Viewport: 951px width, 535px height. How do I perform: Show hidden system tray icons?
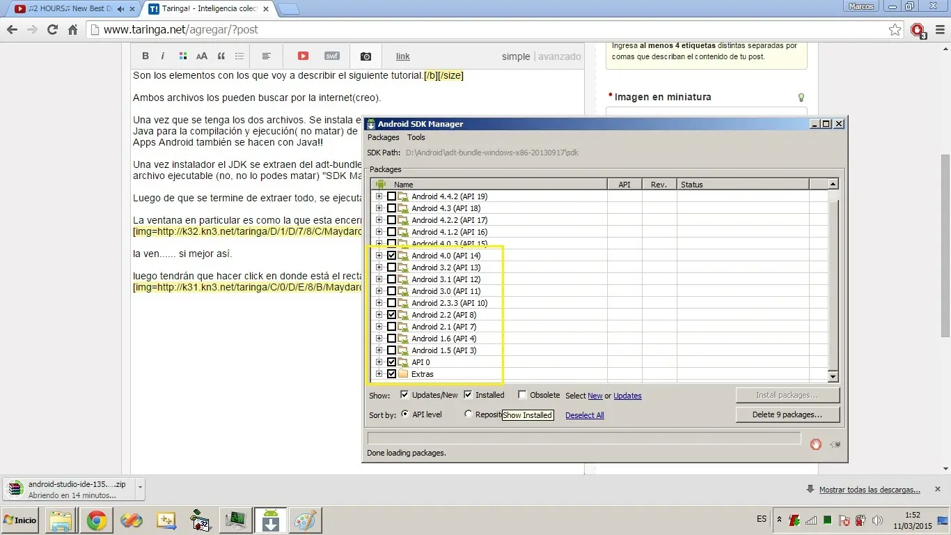(779, 520)
